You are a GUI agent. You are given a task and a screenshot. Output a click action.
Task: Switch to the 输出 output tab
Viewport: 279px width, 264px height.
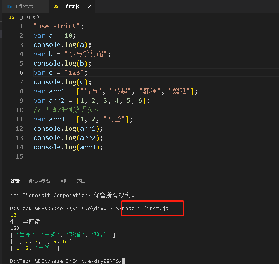click(81, 181)
